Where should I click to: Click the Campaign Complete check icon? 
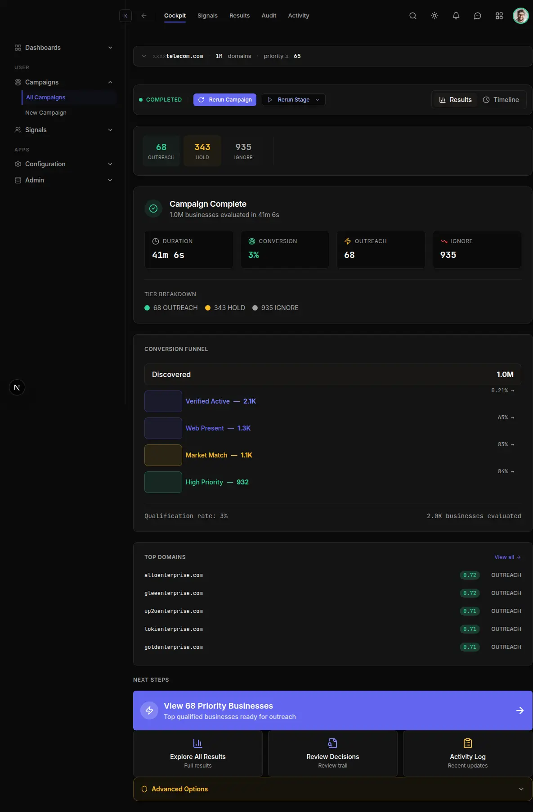(153, 209)
